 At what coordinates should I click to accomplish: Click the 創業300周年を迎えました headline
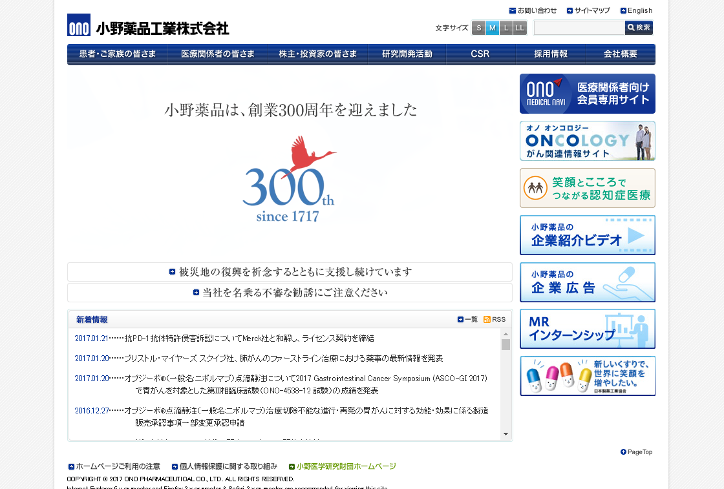291,110
